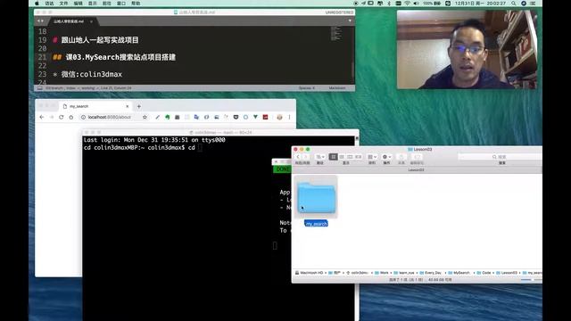Open the Finder action gear dropdown
This screenshot has height=321, width=571.
(x=386, y=157)
